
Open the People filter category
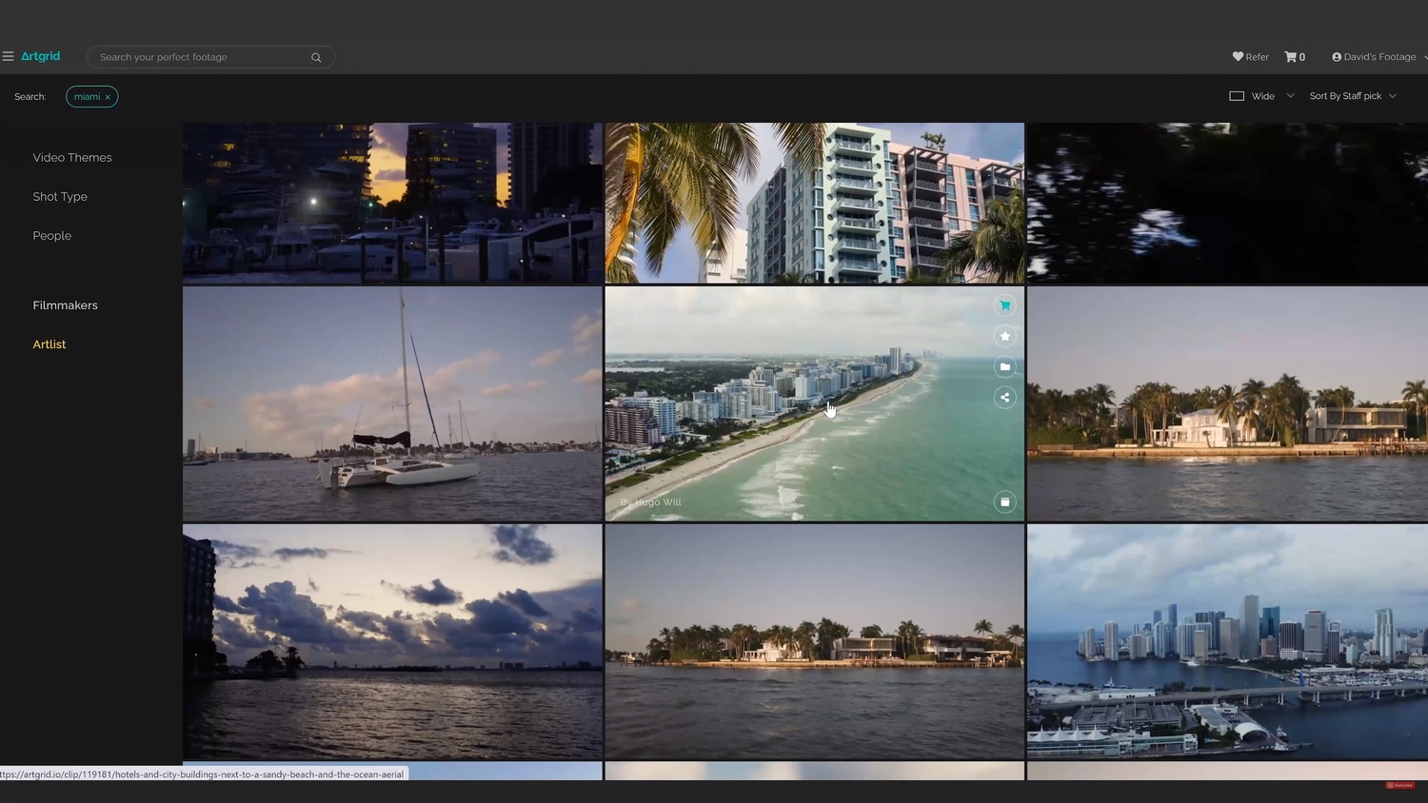[x=52, y=236]
